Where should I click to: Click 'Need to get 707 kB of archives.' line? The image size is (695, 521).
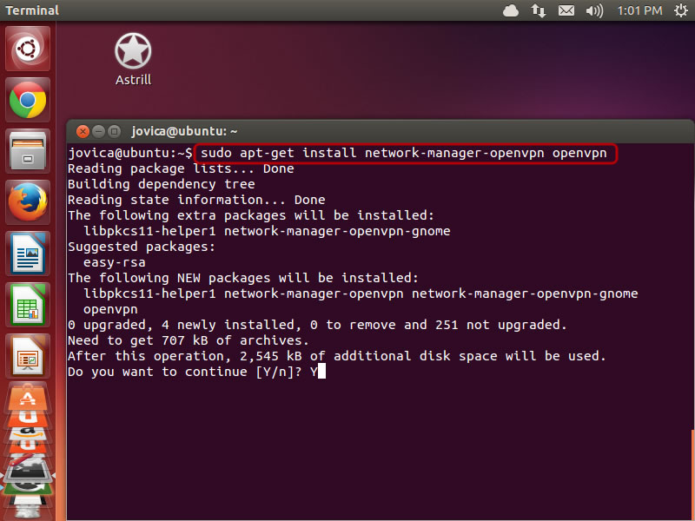(x=189, y=340)
